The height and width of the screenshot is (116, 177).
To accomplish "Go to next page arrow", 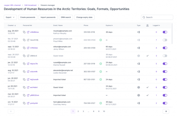I will (x=166, y=111).
